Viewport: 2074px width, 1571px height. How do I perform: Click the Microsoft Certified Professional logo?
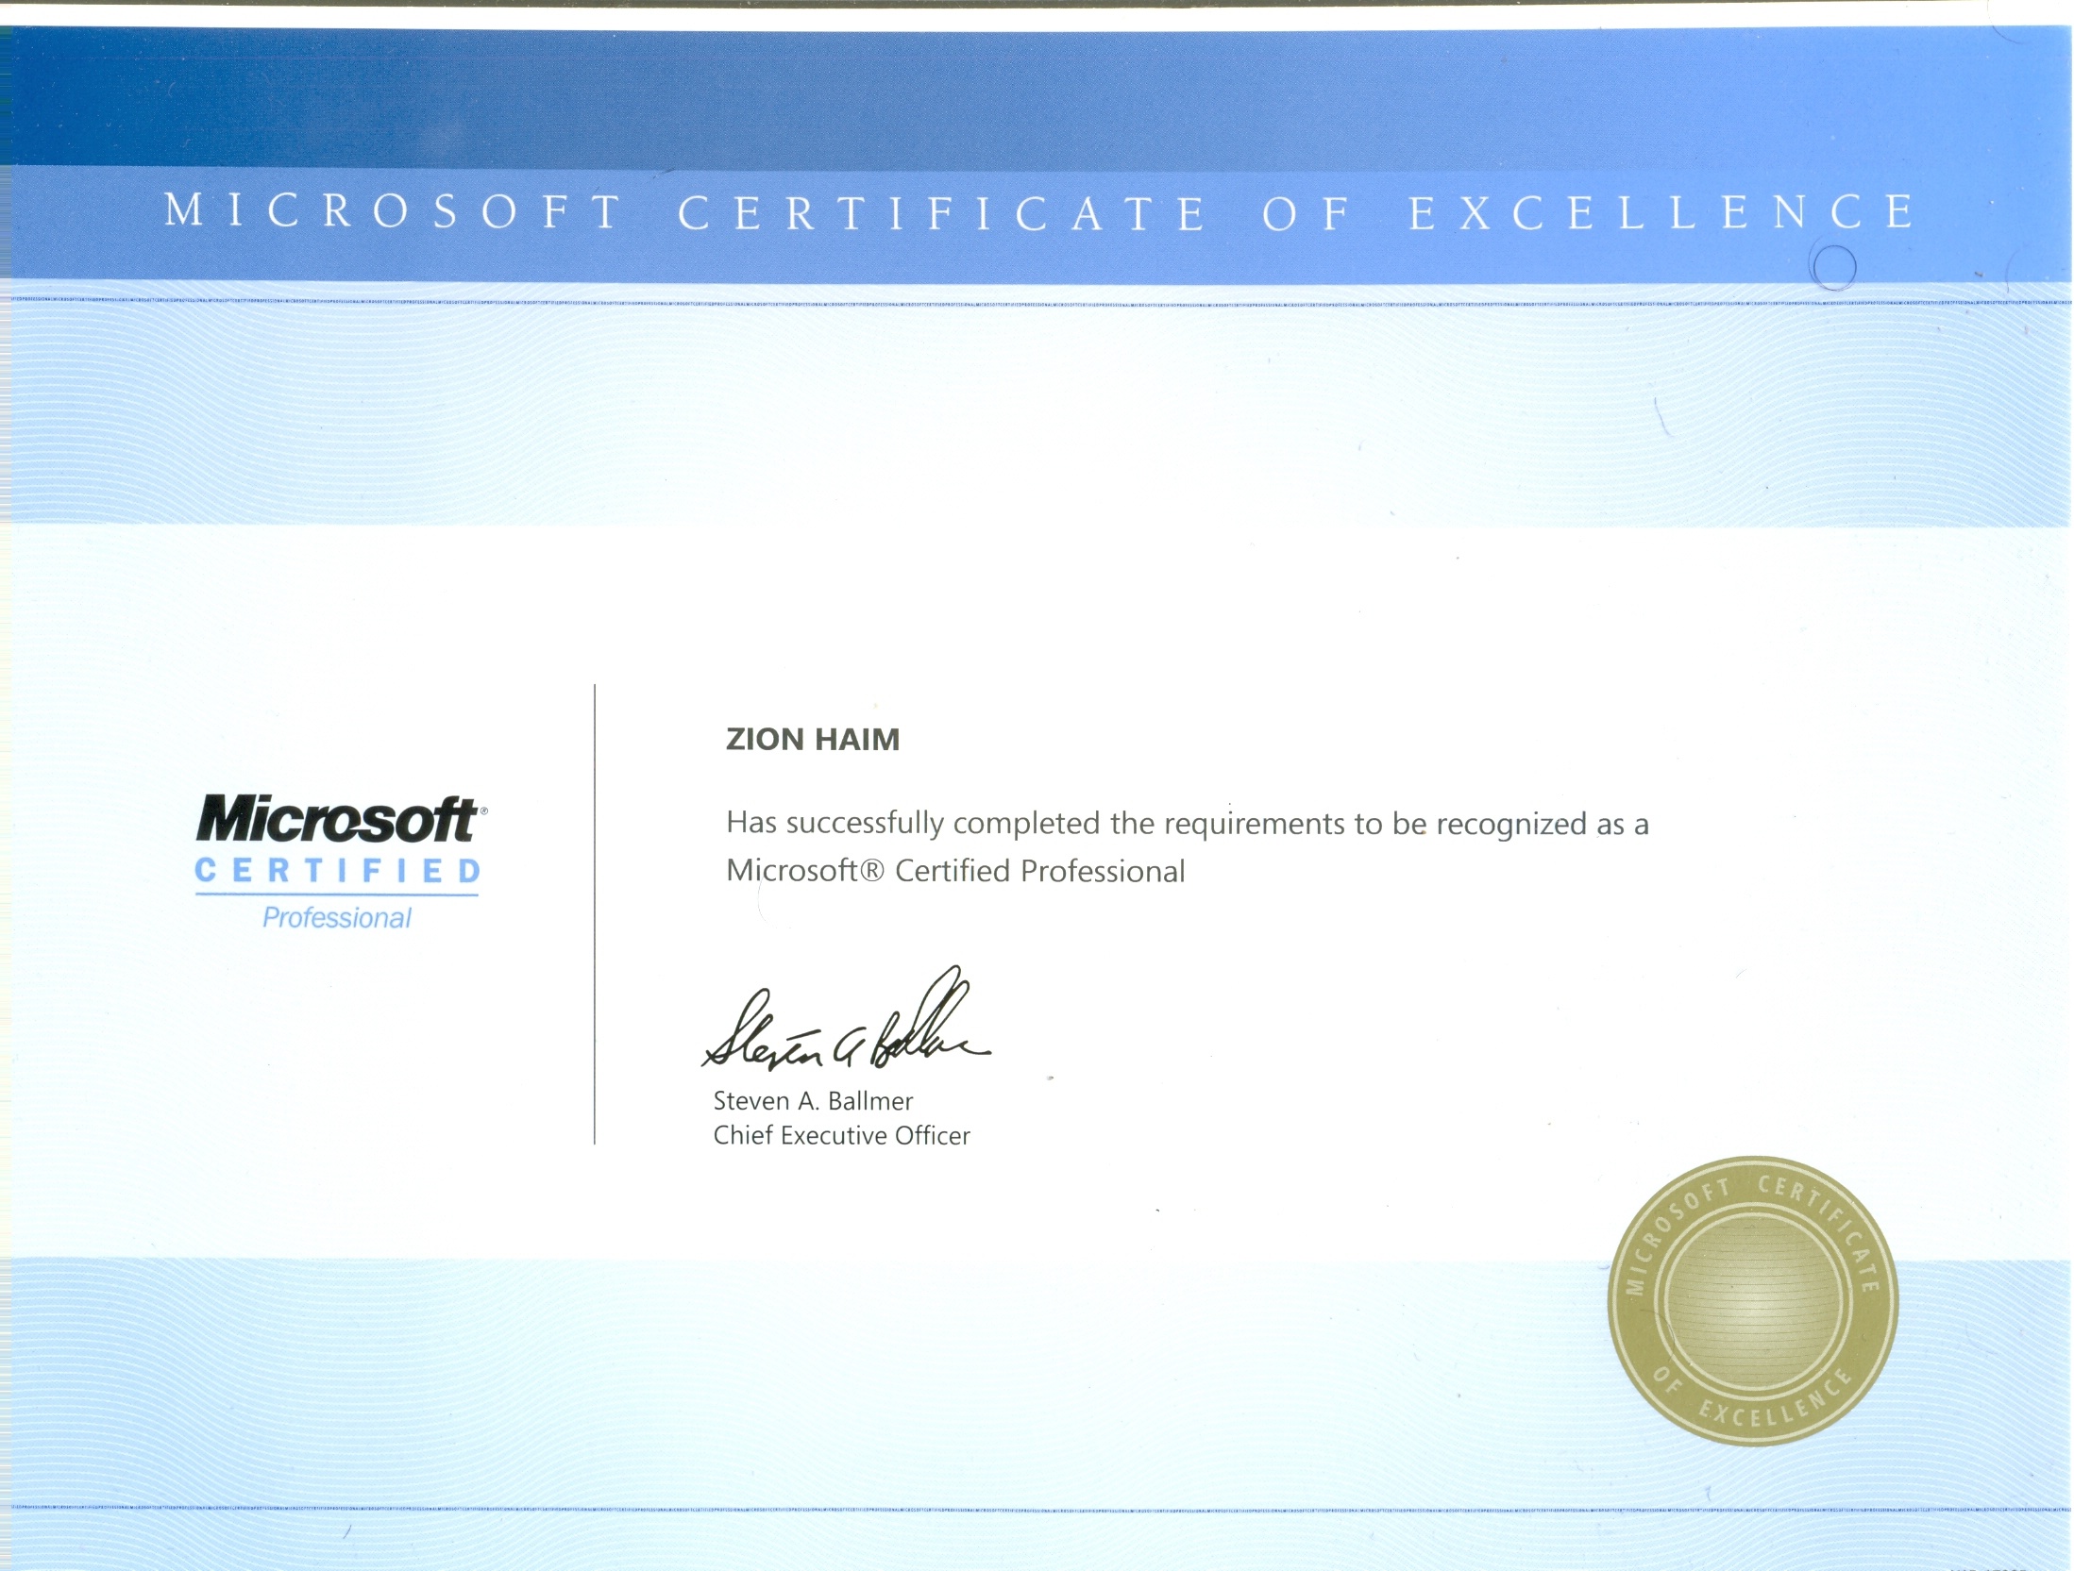coord(340,862)
